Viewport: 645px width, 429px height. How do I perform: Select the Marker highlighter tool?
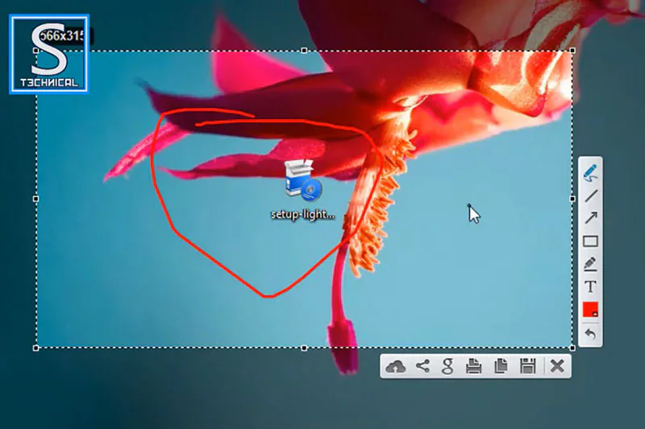point(590,264)
